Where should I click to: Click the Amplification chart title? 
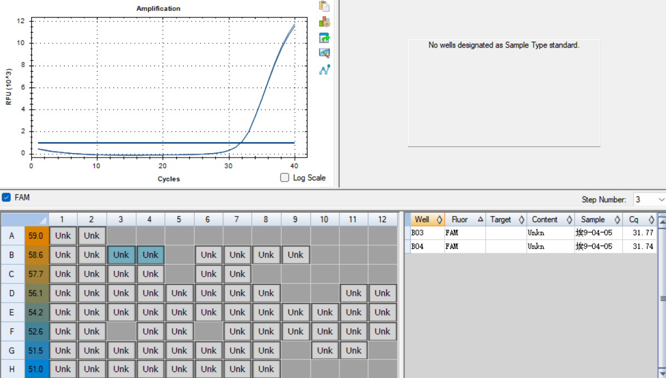[x=158, y=9]
